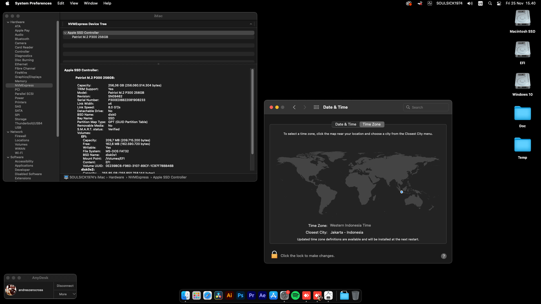Launch Launchpad from the Dock
The image size is (541, 304).
pos(196,296)
